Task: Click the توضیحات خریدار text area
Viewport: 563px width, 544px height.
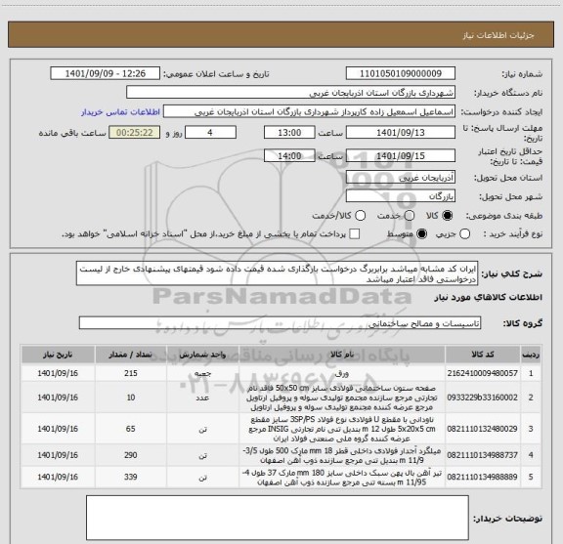Action: [x=278, y=517]
